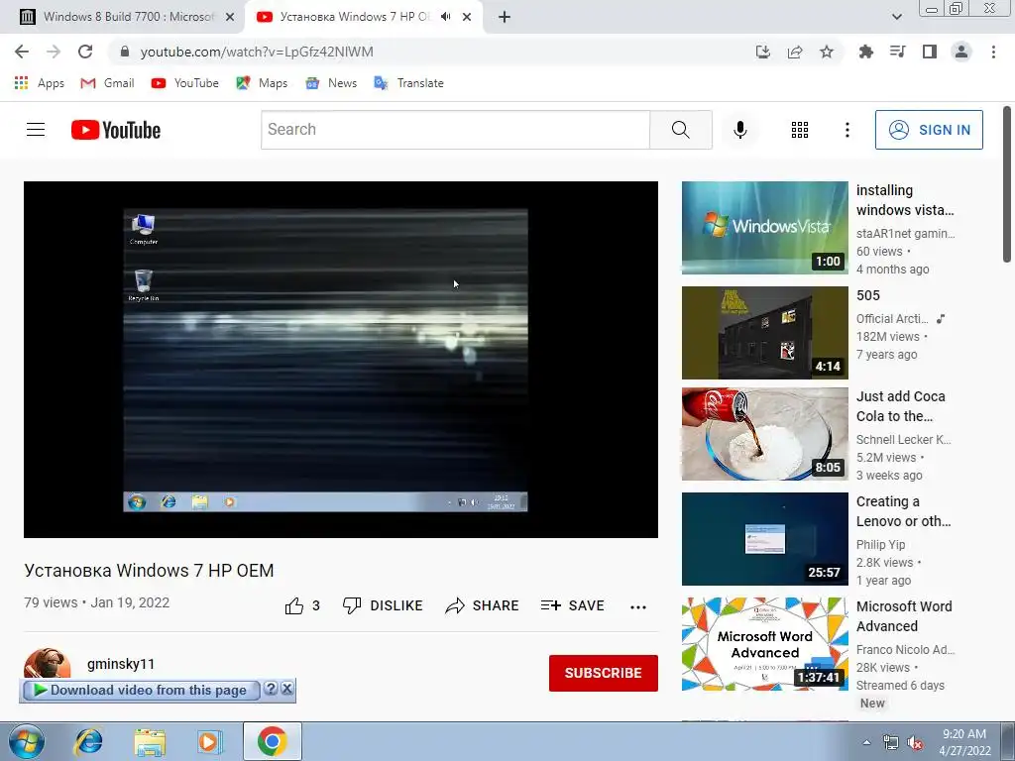
Task: Open the SHARE option below the video
Action: point(483,605)
